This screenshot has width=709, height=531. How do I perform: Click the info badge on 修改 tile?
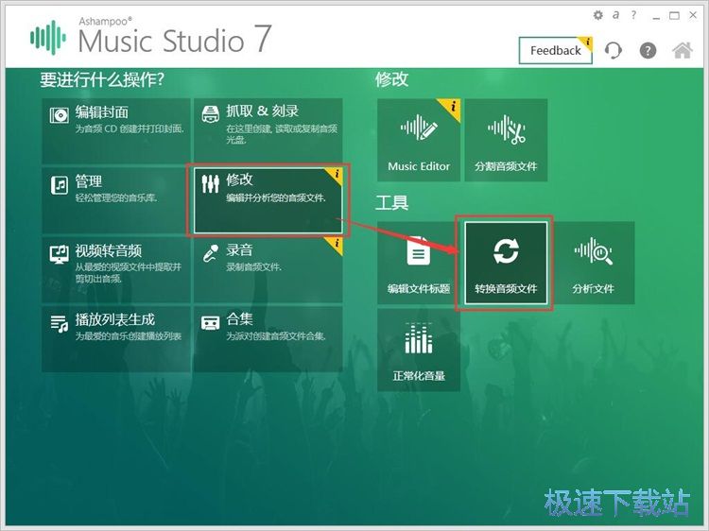click(x=337, y=175)
